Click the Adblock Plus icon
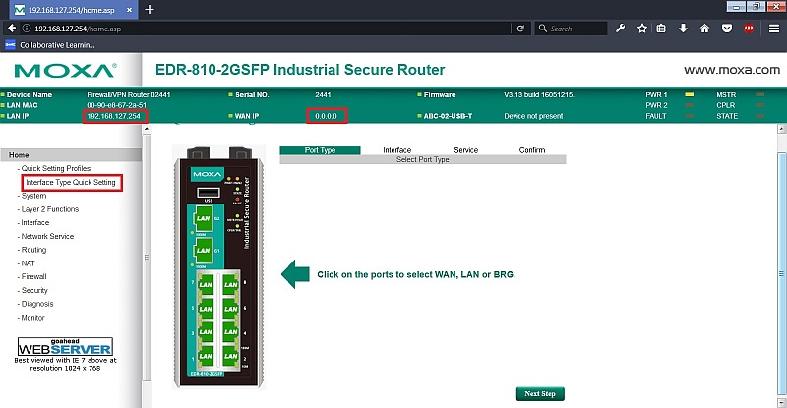Screen dimensions: 787x408 (749, 29)
